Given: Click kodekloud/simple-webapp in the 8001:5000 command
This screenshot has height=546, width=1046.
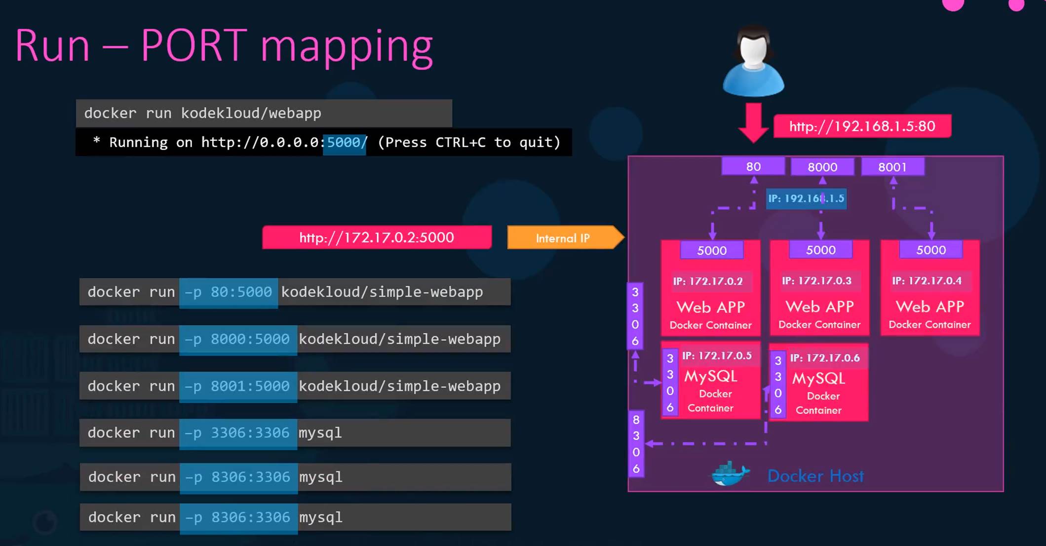Looking at the screenshot, I should (x=400, y=386).
